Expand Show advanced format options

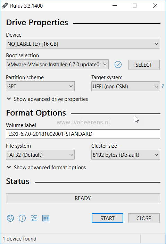(46, 168)
